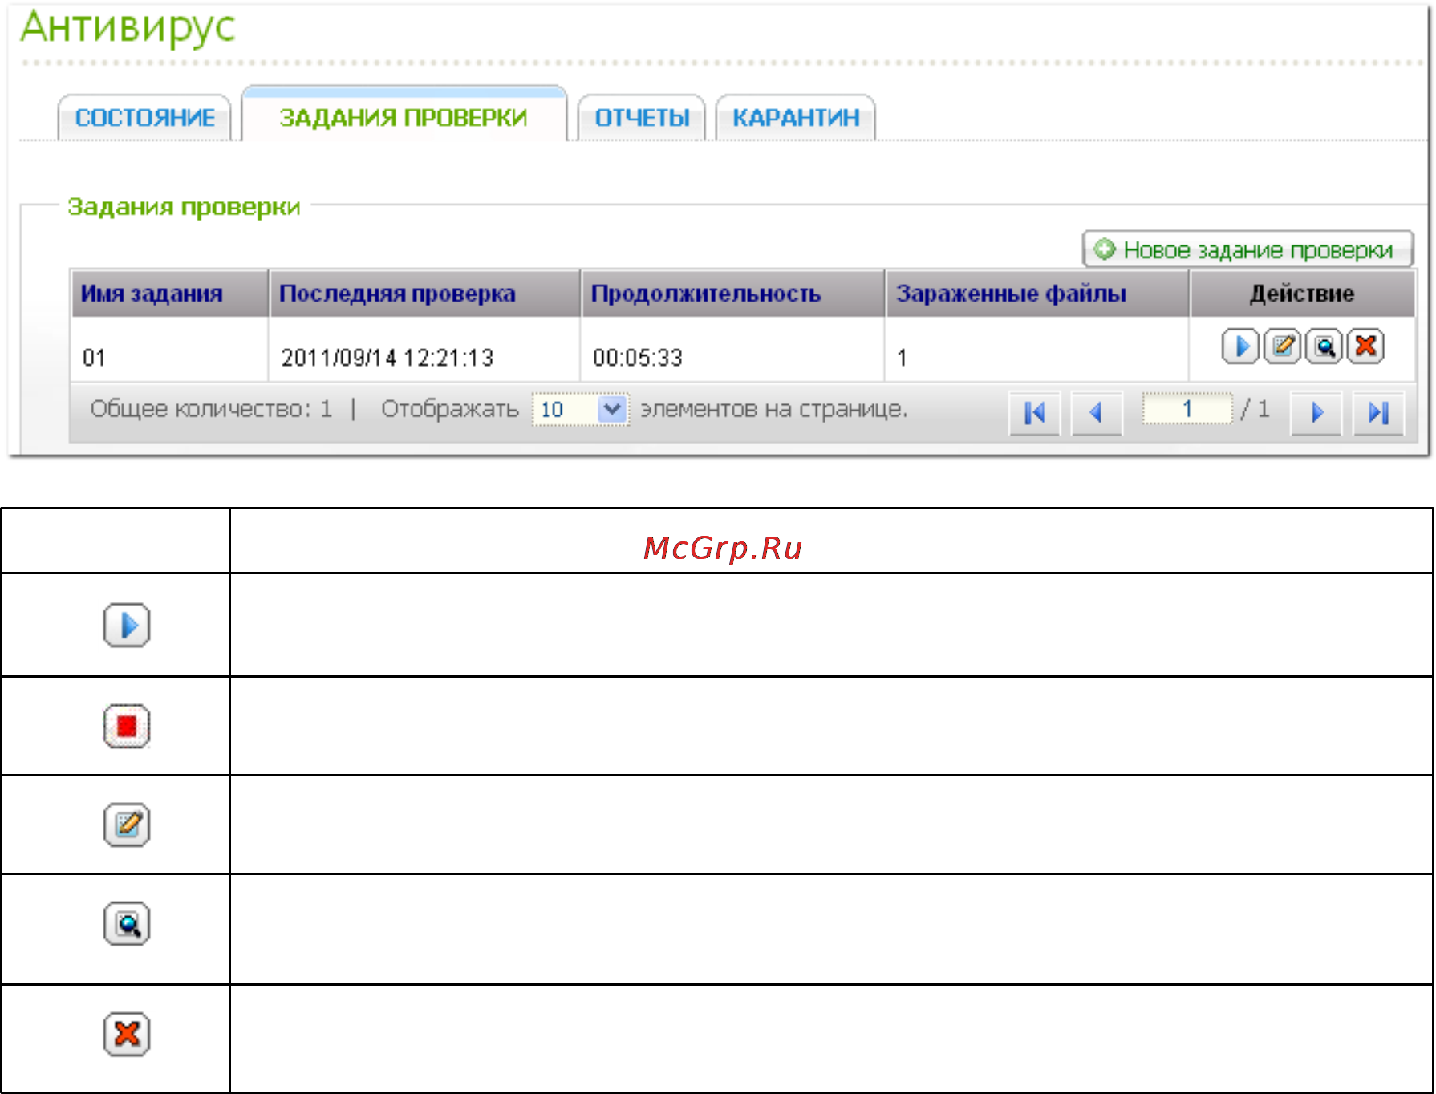Sort by Имя задания column header
Viewport: 1436px width, 1094px height.
coord(169,294)
